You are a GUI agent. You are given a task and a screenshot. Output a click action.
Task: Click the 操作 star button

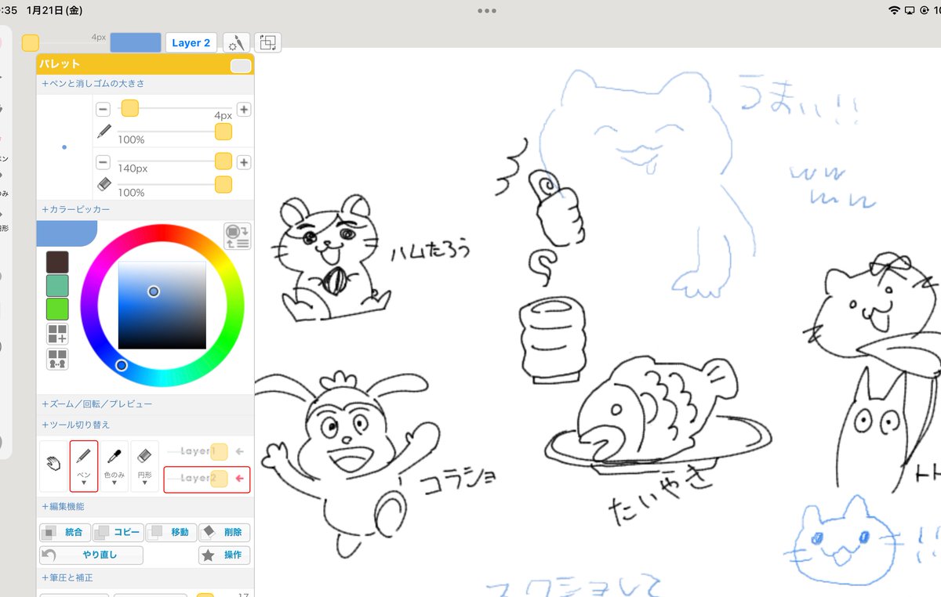(224, 555)
